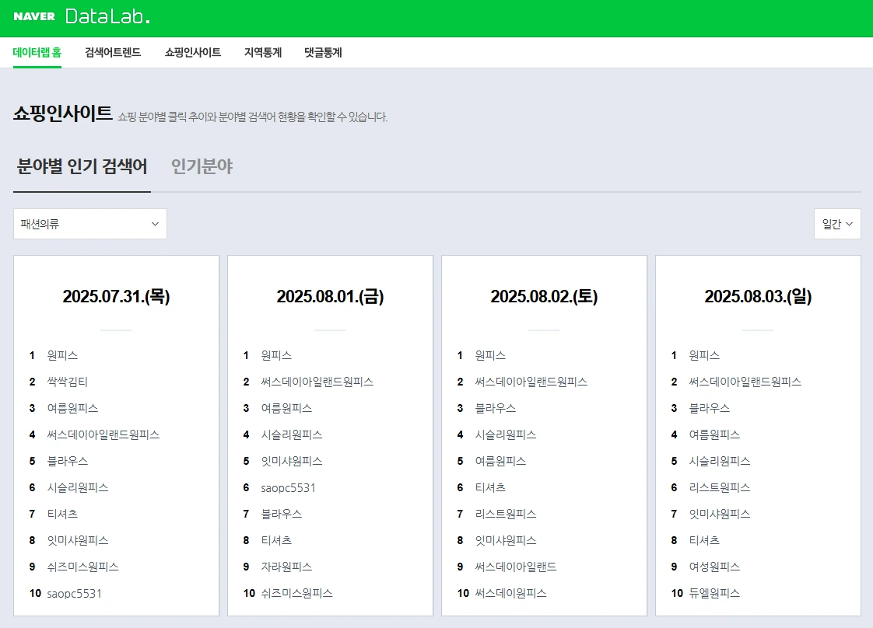
Task: Go to 쇼핑인사이트 menu
Action: pyautogui.click(x=193, y=52)
